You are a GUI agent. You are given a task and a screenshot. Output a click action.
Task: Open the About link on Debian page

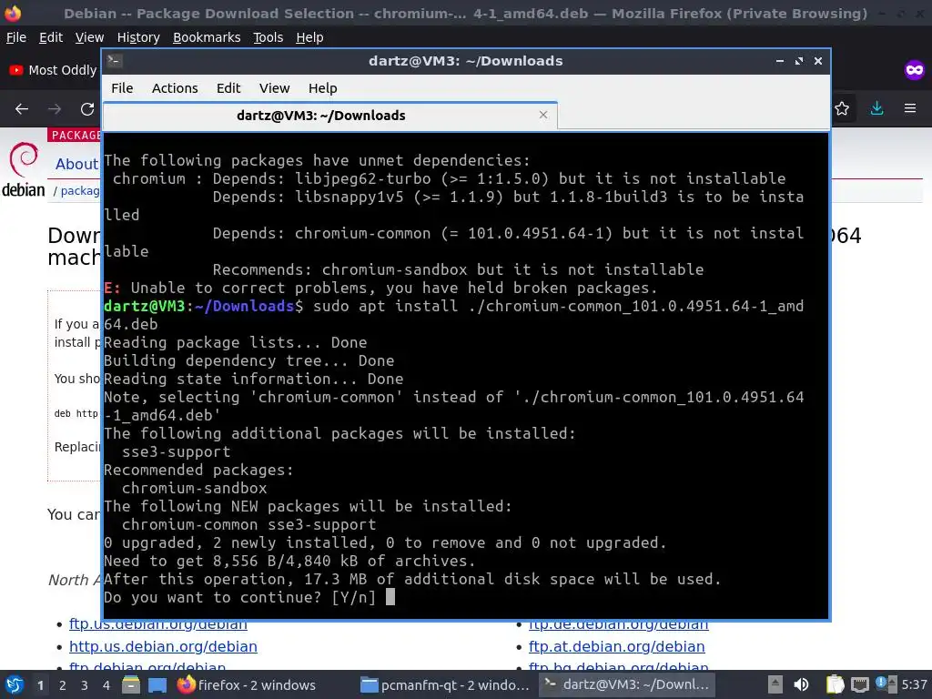tap(76, 164)
